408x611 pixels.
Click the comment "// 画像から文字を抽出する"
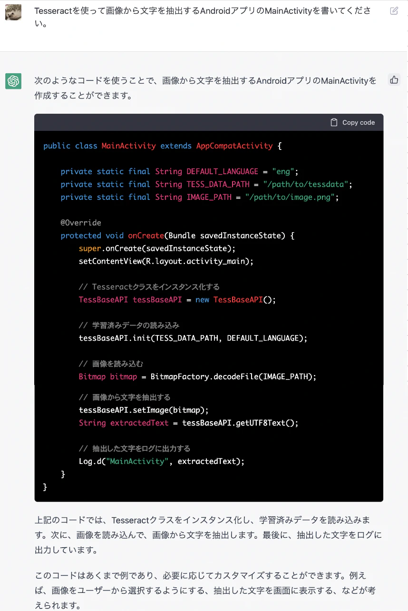tap(125, 397)
